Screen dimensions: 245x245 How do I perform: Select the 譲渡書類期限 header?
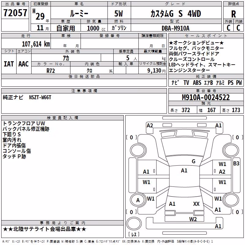tap(153, 36)
